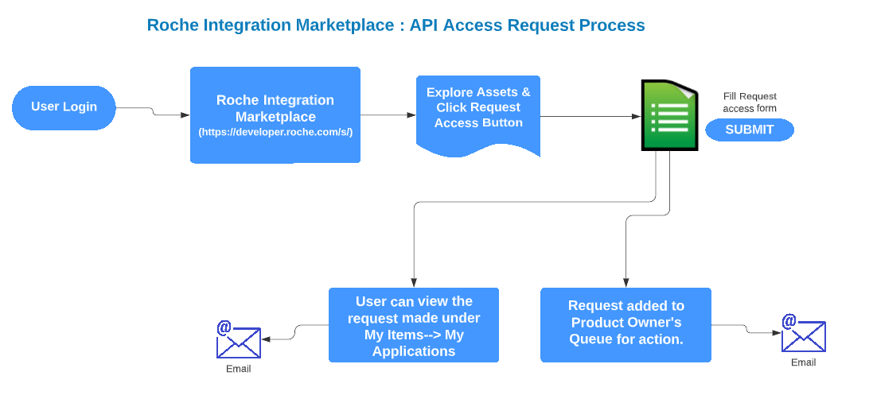Click the Email label under the left envelope
Image resolution: width=873 pixels, height=395 pixels.
238,369
